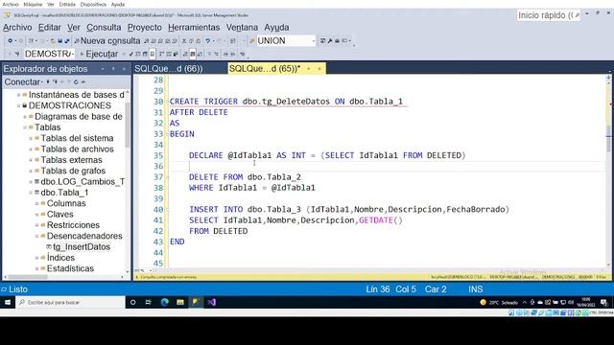Click the wrench properties icon in toolbar
The image size is (614, 345).
pyautogui.click(x=330, y=40)
